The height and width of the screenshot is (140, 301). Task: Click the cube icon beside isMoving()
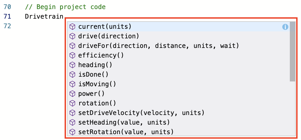(72, 84)
